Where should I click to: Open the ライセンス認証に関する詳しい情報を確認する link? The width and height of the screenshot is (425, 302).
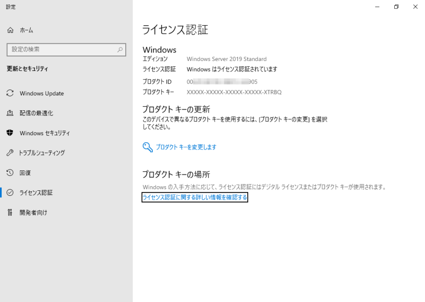[194, 198]
